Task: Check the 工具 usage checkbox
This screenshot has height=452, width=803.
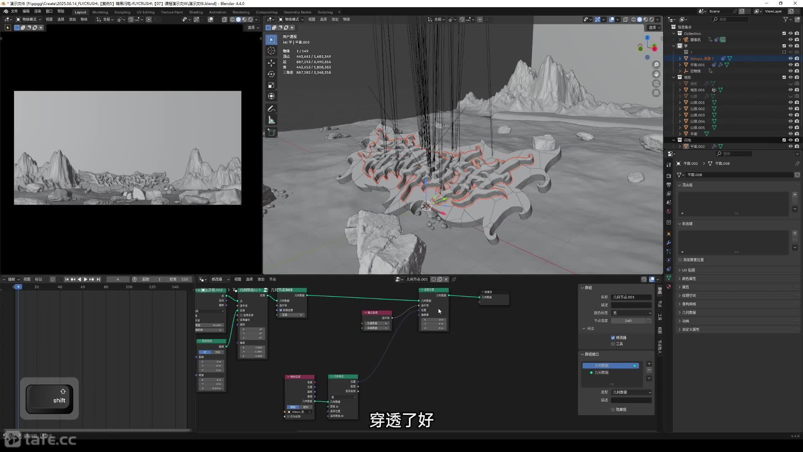Action: point(613,344)
